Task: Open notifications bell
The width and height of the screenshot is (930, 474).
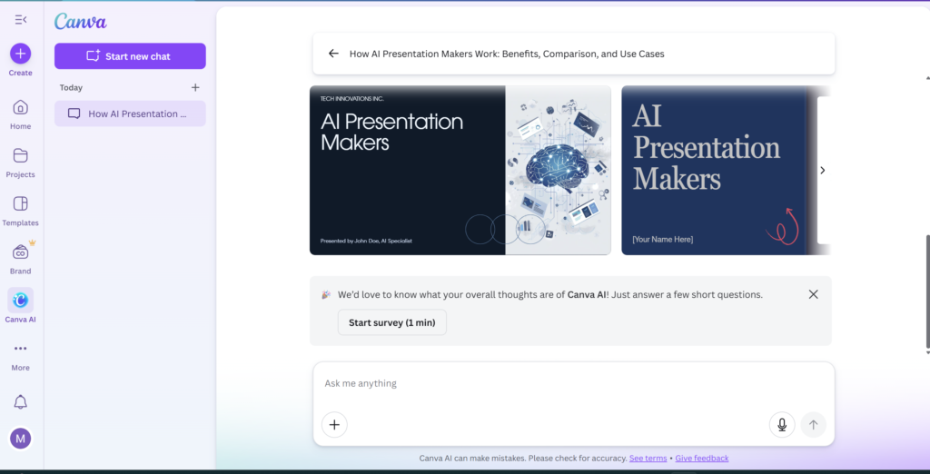Action: [21, 401]
